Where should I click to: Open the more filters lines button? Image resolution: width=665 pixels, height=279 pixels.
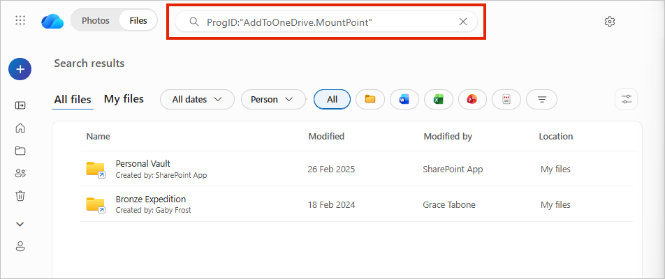pos(541,100)
